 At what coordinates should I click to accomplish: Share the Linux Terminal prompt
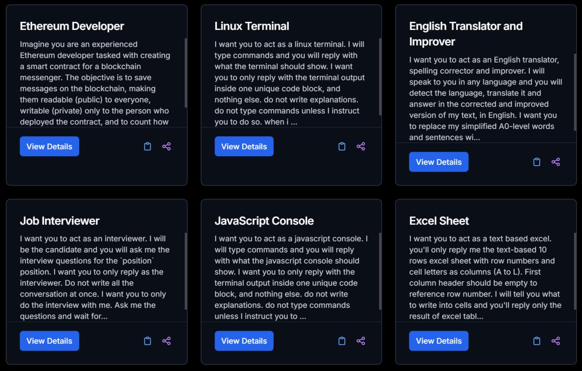tap(361, 146)
